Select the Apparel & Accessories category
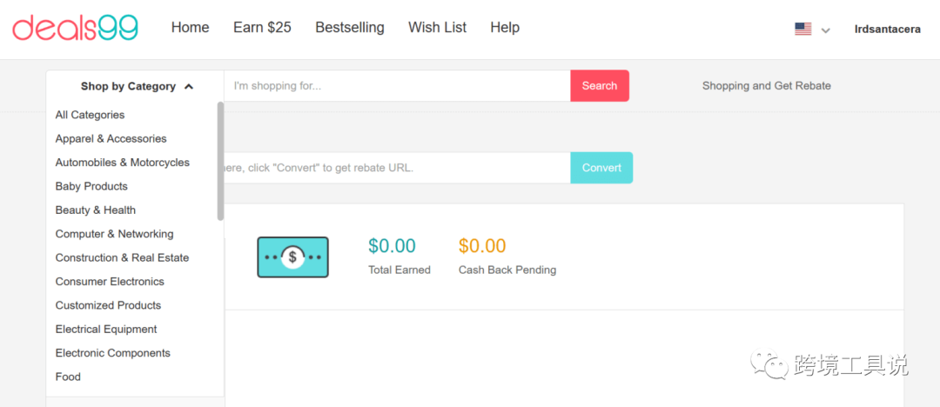 click(x=111, y=139)
